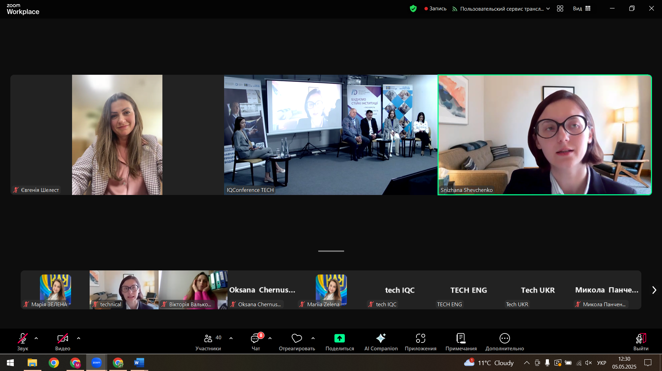Select the technical participant thumbnail

click(x=124, y=290)
